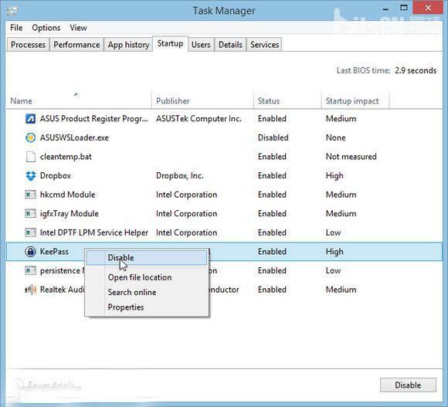Switch to the Performance tab
448x407 pixels.
click(76, 45)
